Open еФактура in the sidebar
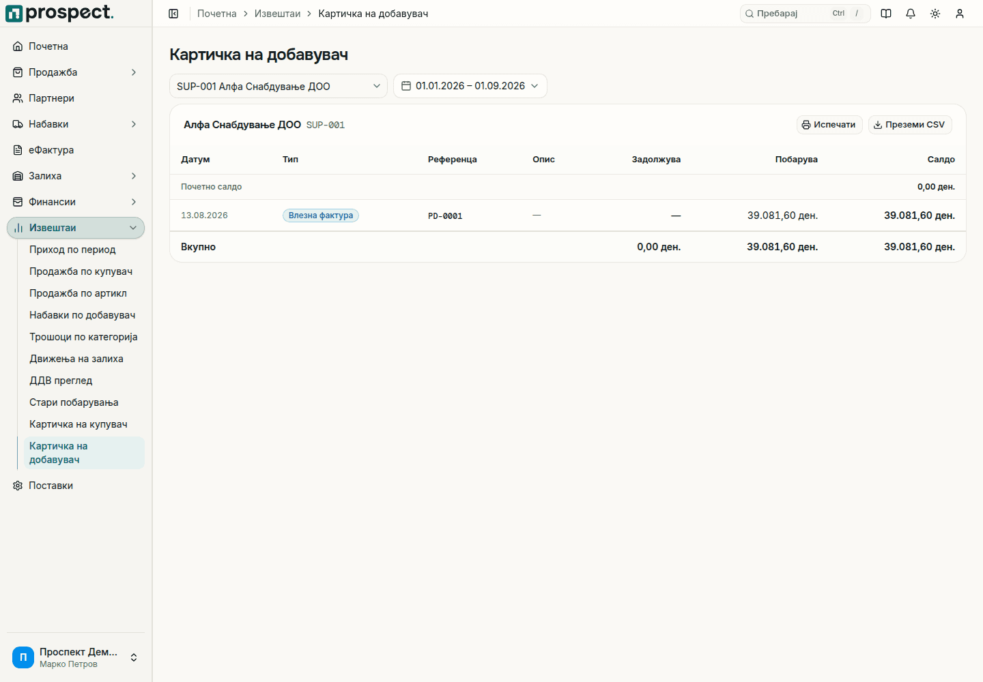Viewport: 983px width, 682px height. pos(76,150)
